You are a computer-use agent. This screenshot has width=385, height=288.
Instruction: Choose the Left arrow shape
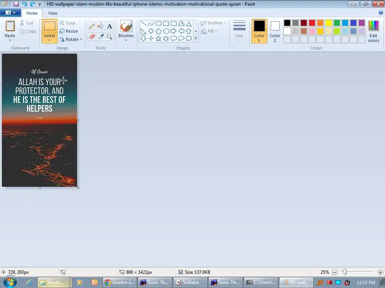tap(181, 31)
